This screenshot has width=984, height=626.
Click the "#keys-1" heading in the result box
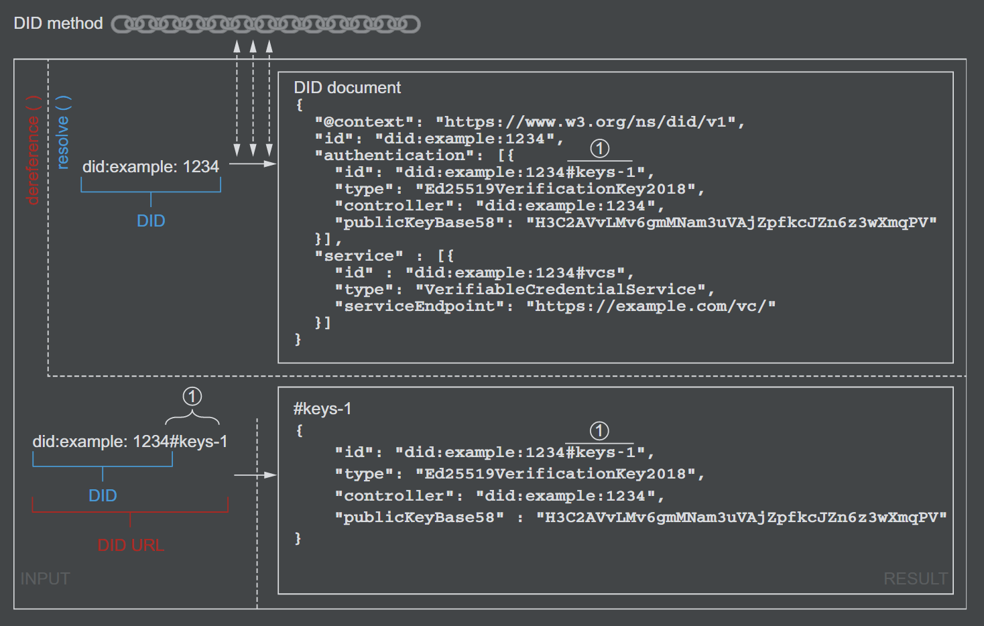pyautogui.click(x=322, y=409)
